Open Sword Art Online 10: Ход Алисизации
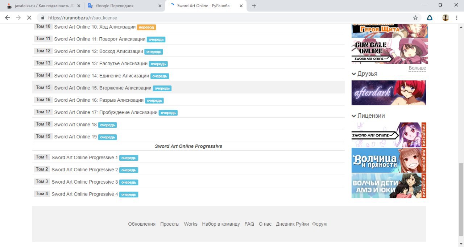Image resolution: width=464 pixels, height=247 pixels. pos(95,27)
